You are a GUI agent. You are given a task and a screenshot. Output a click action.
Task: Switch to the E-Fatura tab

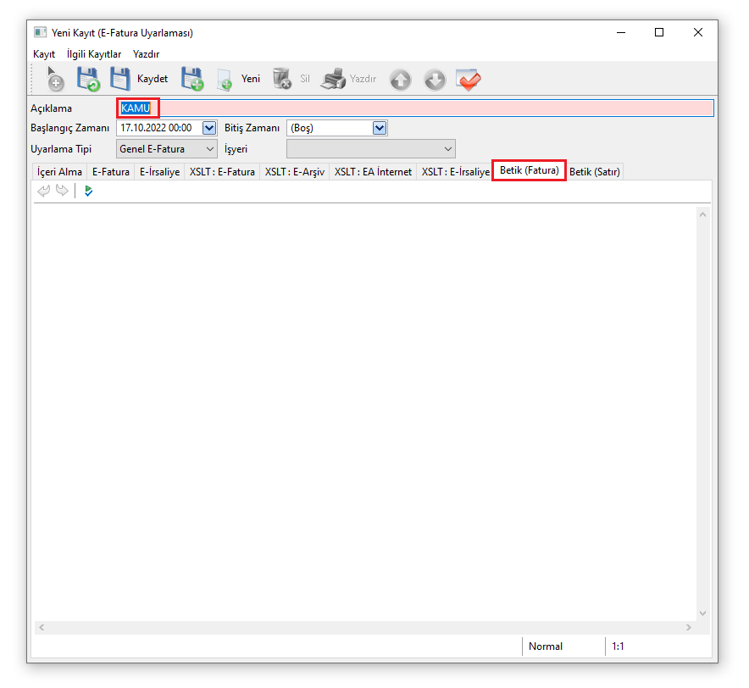[x=111, y=172]
